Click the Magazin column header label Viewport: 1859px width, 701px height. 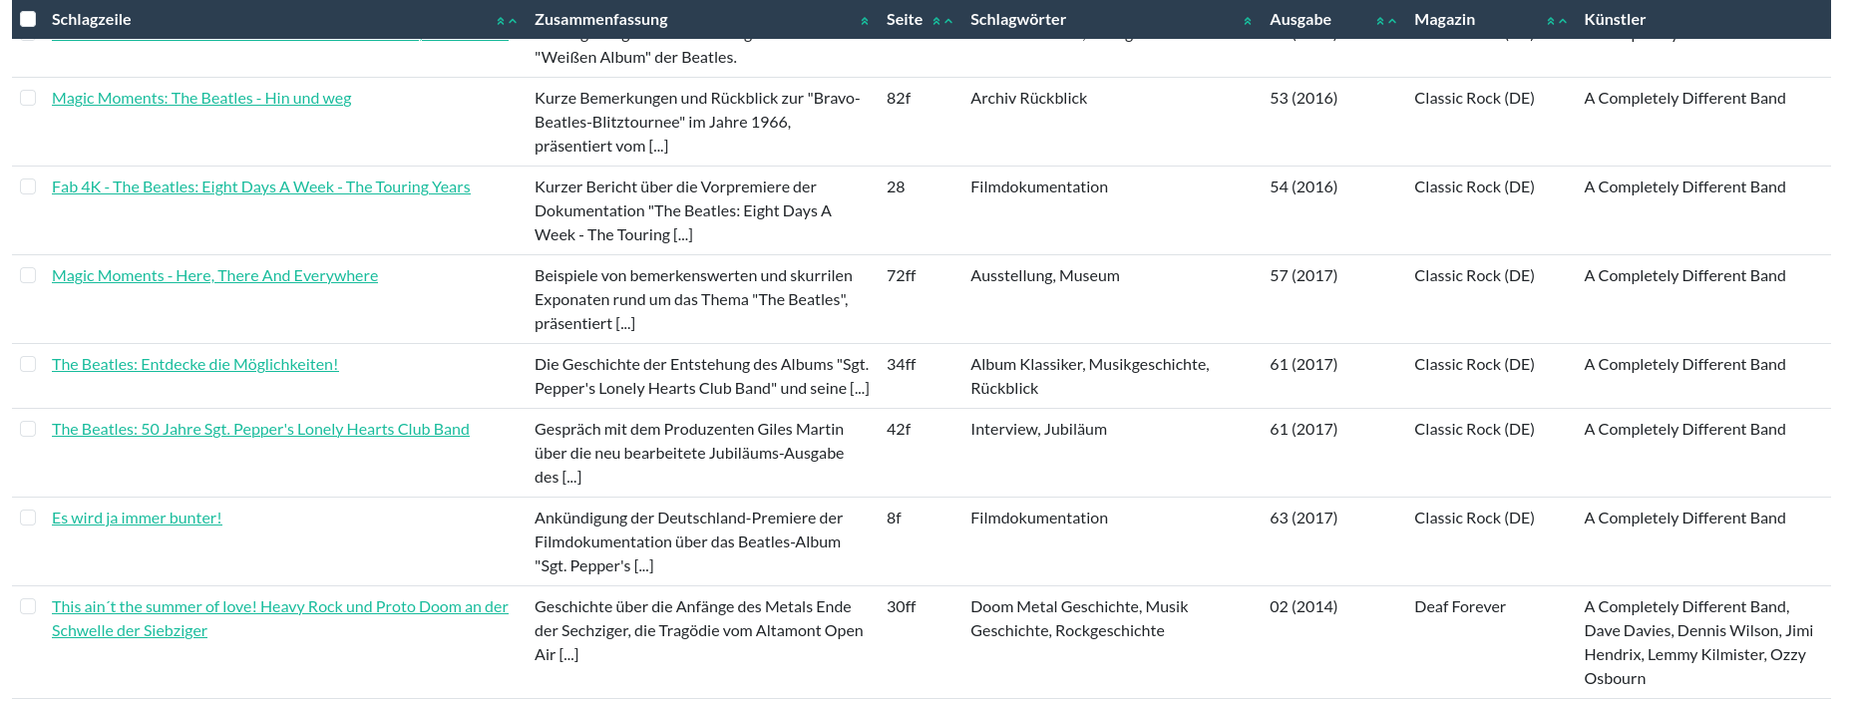[1444, 19]
